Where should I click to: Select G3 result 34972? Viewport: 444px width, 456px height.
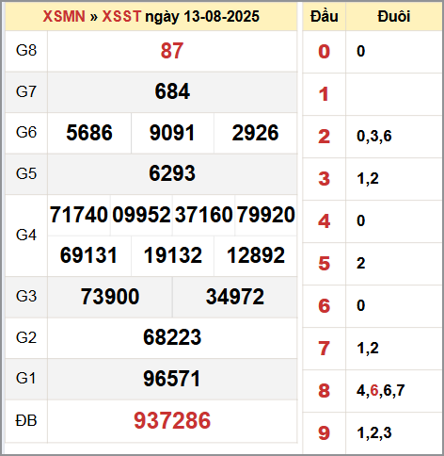(235, 297)
